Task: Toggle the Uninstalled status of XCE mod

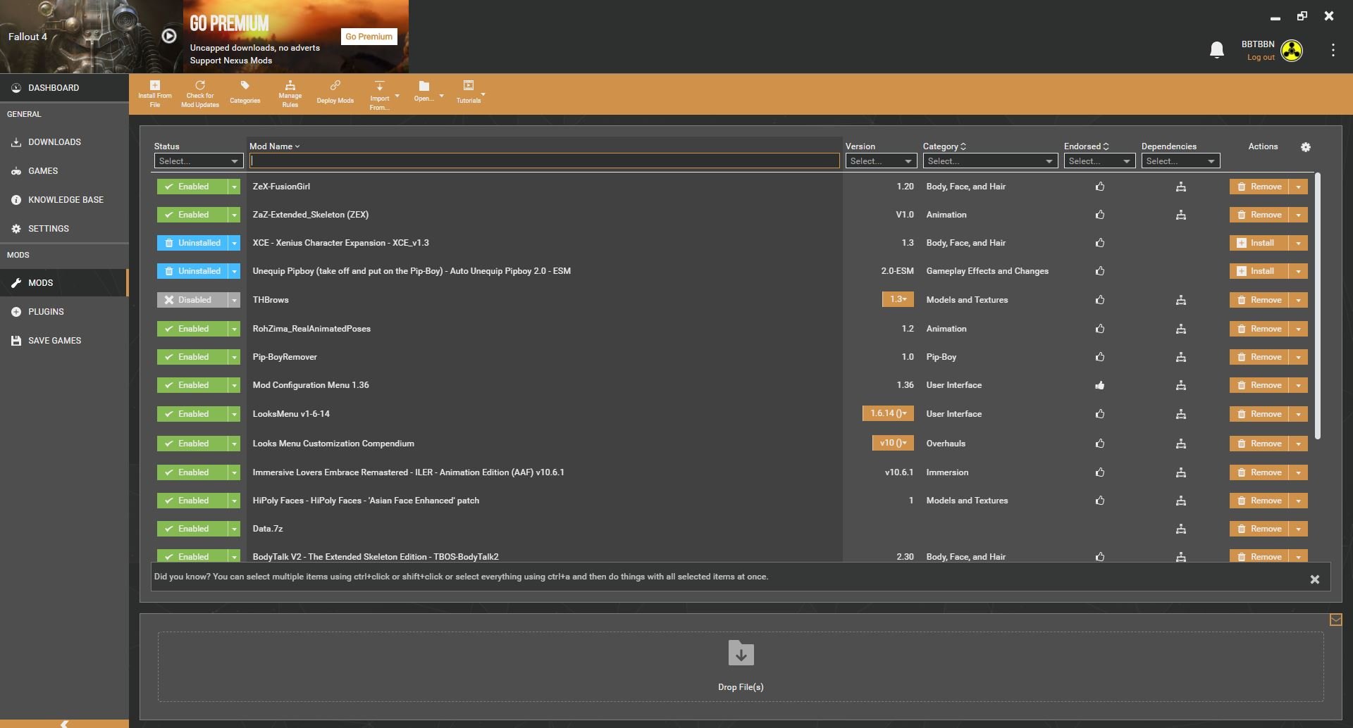Action: pos(192,243)
